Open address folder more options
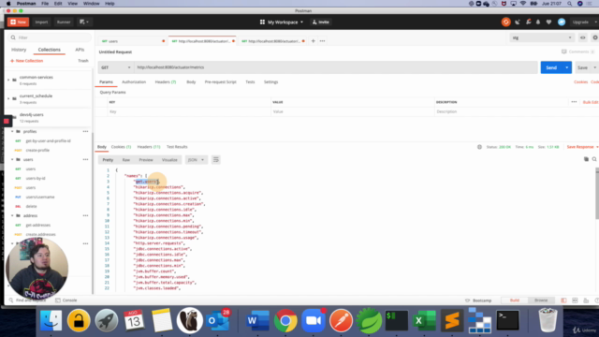This screenshot has width=599, height=337. pos(85,216)
